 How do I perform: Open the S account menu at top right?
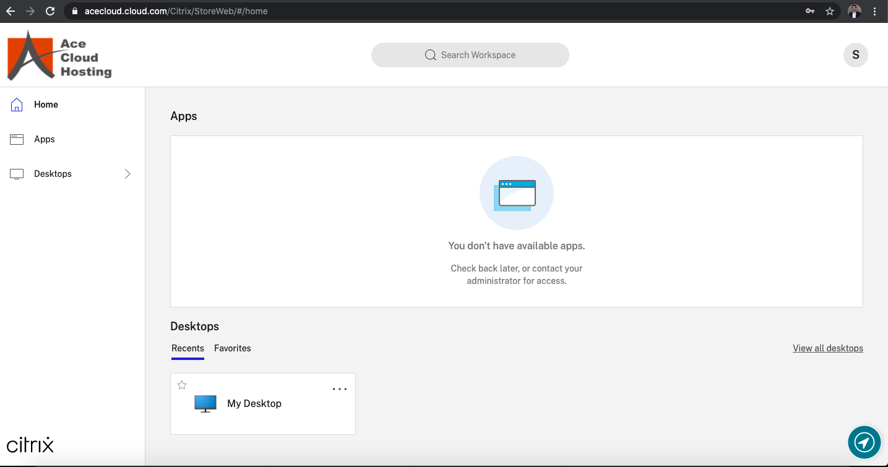tap(855, 55)
